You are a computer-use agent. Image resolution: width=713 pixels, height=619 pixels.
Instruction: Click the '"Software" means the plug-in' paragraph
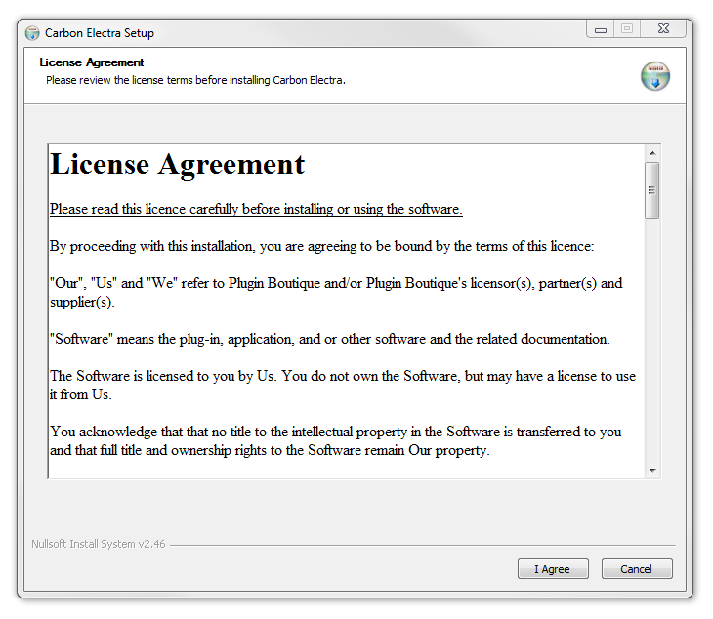point(329,339)
